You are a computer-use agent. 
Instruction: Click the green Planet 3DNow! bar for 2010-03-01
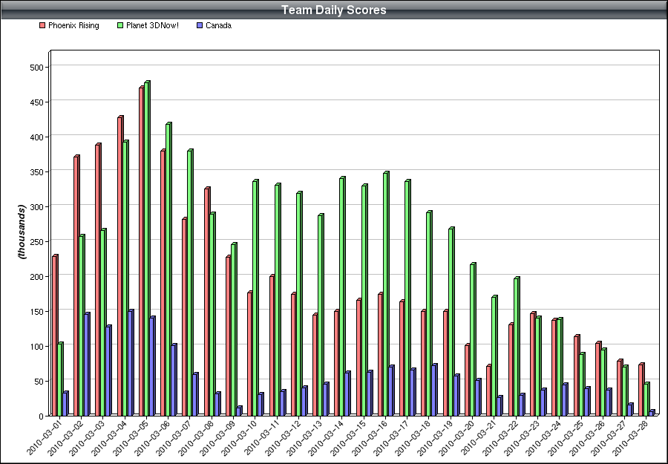pyautogui.click(x=60, y=379)
